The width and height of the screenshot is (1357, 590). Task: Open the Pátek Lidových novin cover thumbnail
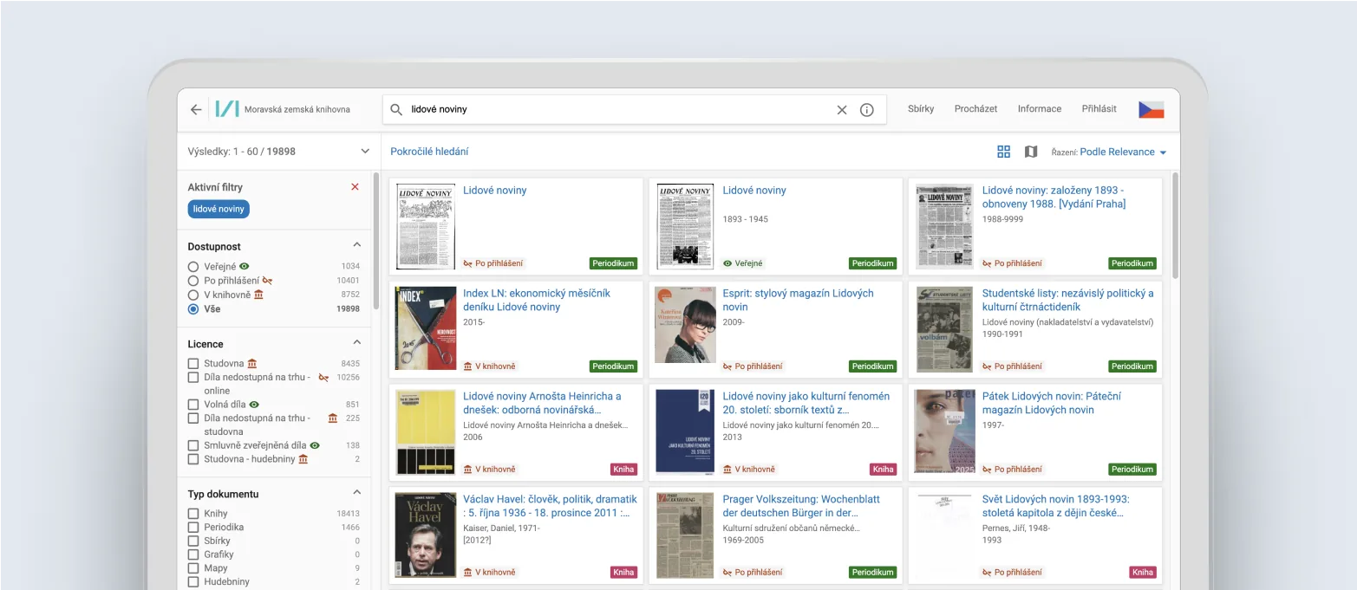point(945,431)
